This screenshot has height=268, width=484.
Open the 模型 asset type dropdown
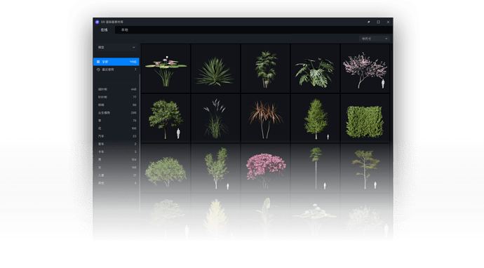tap(116, 47)
